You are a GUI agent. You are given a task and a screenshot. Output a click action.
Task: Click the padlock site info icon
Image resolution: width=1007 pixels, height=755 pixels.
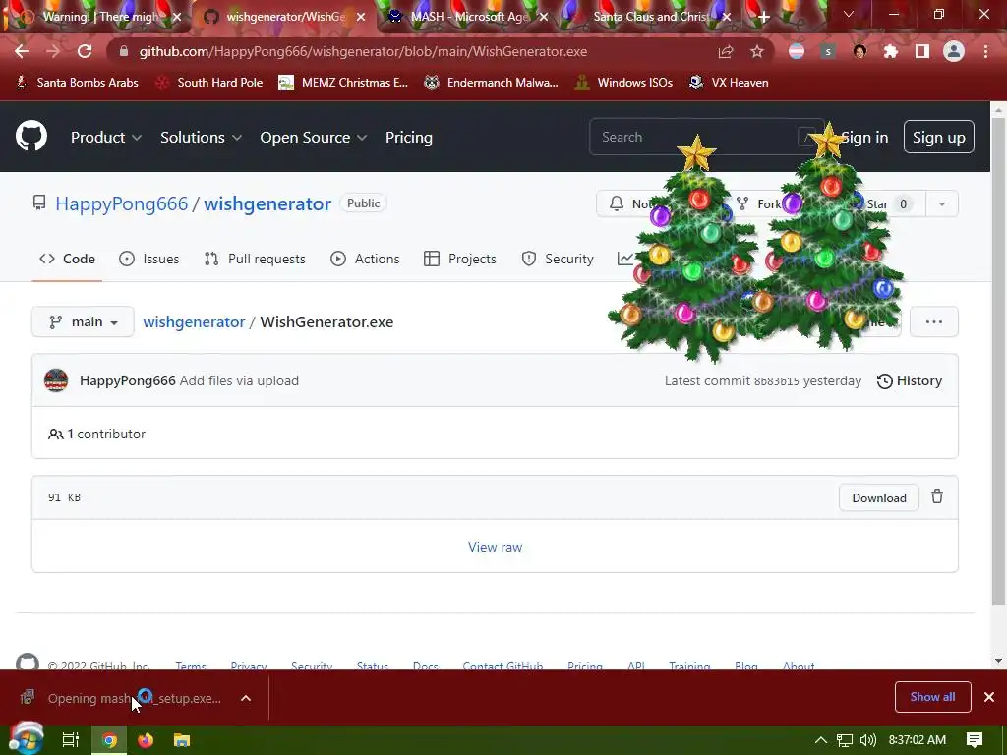tap(124, 51)
